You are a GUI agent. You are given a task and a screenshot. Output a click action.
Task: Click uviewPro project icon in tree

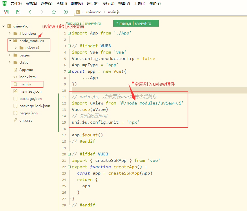(x=10, y=26)
